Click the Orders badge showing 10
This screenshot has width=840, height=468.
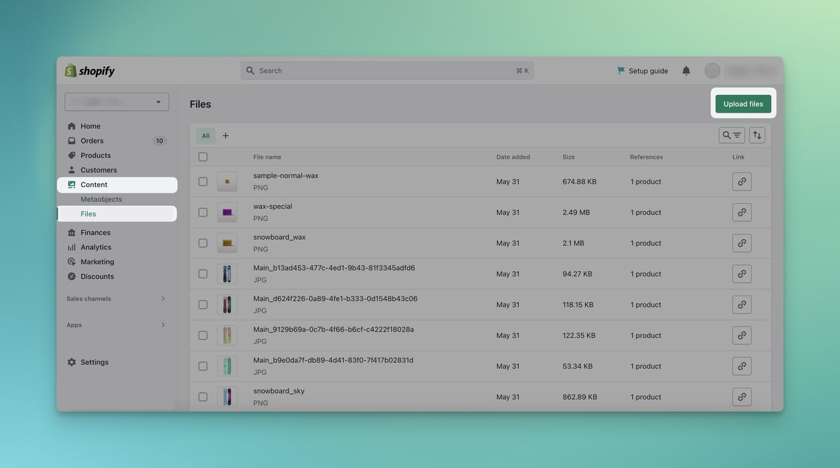click(159, 141)
